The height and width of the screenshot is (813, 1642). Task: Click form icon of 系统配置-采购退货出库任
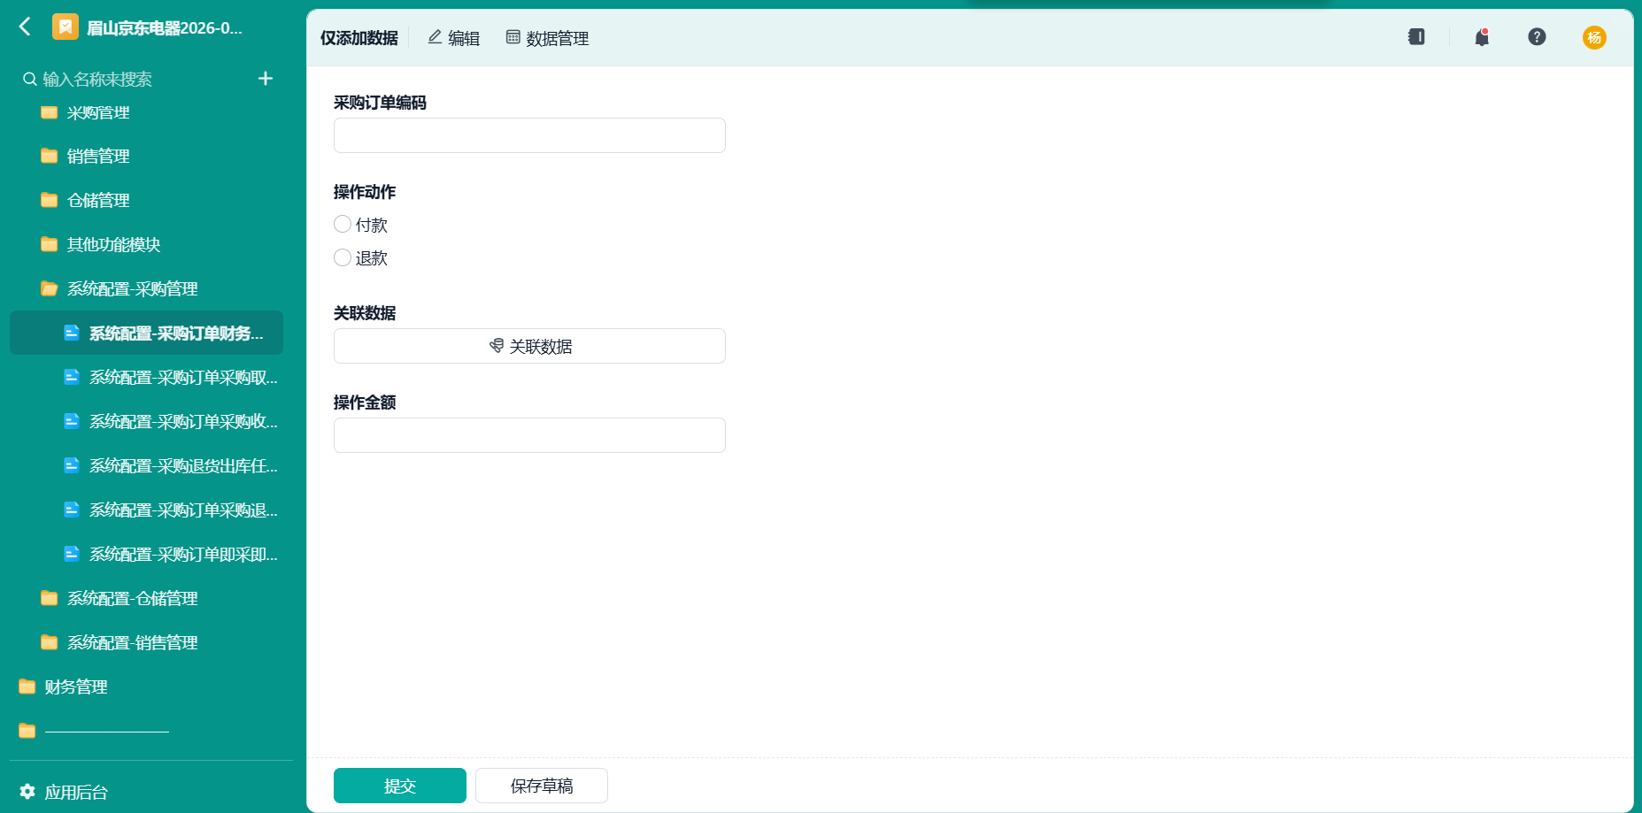click(x=72, y=465)
